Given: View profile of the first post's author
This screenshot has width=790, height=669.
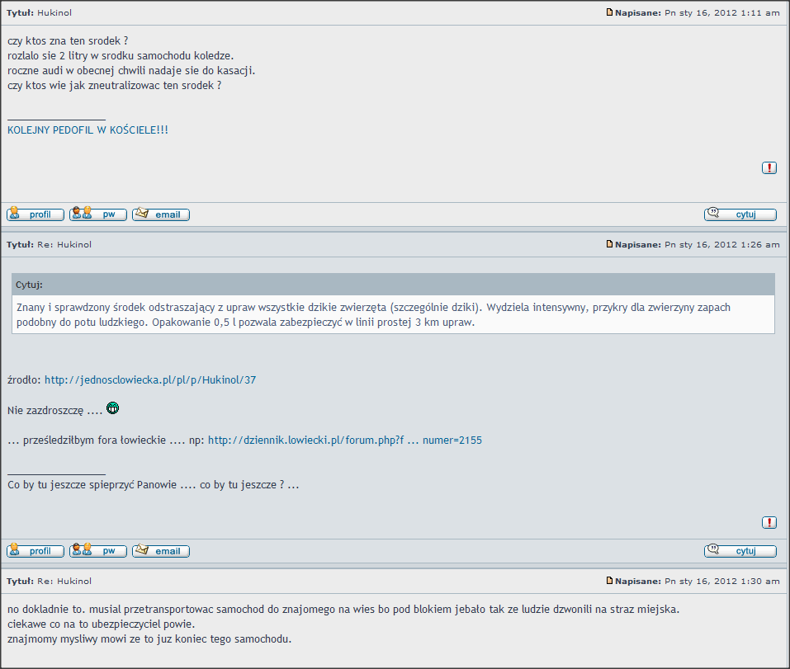Looking at the screenshot, I should click(35, 214).
